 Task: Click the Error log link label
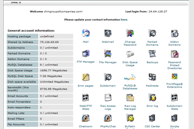(152, 106)
